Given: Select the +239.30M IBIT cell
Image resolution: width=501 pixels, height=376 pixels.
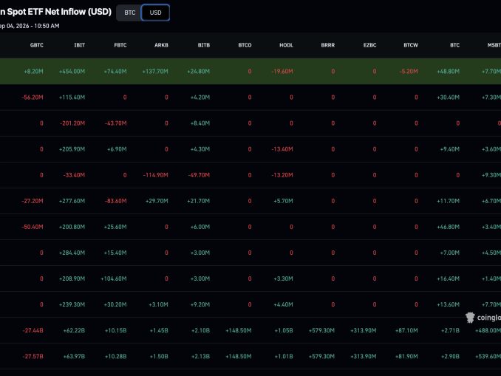Looking at the screenshot, I should click(x=72, y=304).
